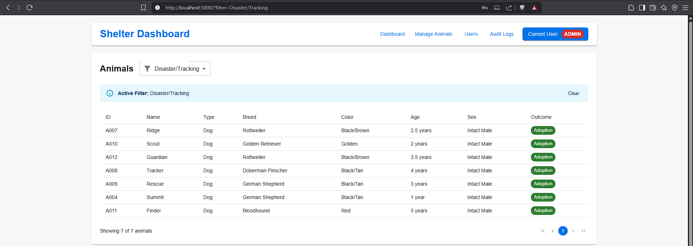Open the browser extensions puzzle icon

pyautogui.click(x=631, y=8)
